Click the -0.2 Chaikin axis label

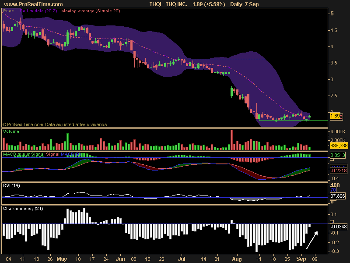tap(335, 242)
